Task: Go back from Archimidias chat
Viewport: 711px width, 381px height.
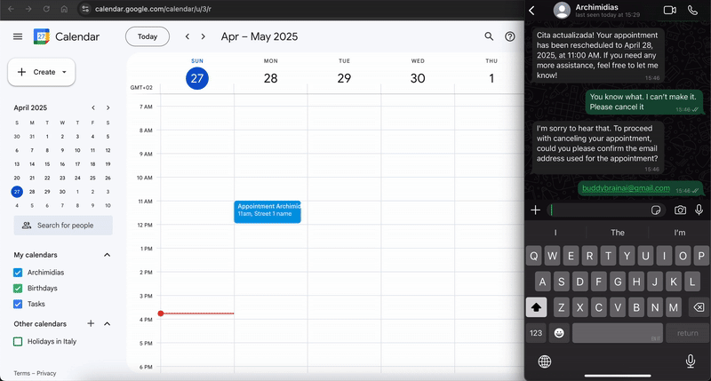Action: coord(531,11)
